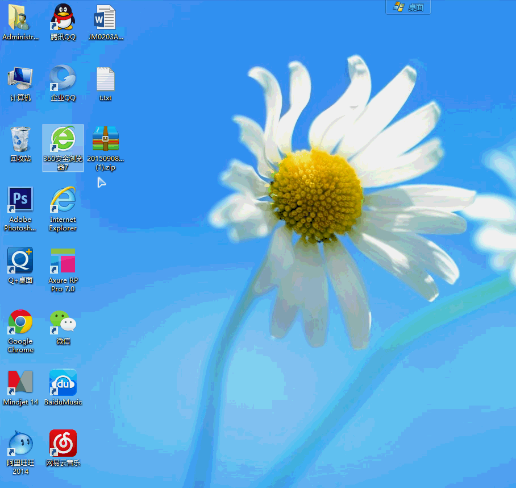Select the t.txt text file

(105, 83)
